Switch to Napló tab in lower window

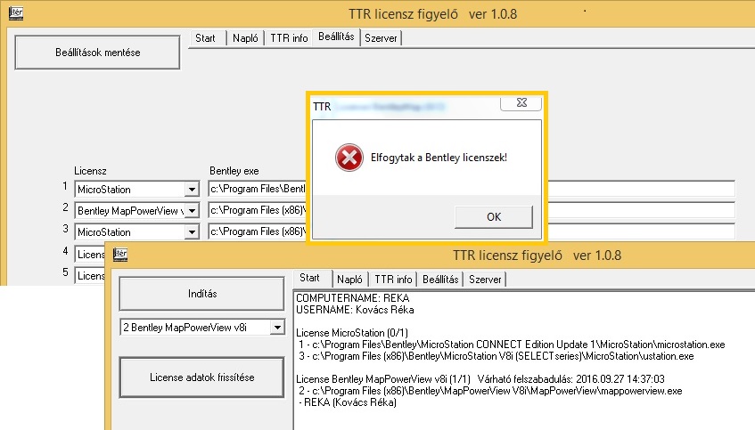349,279
